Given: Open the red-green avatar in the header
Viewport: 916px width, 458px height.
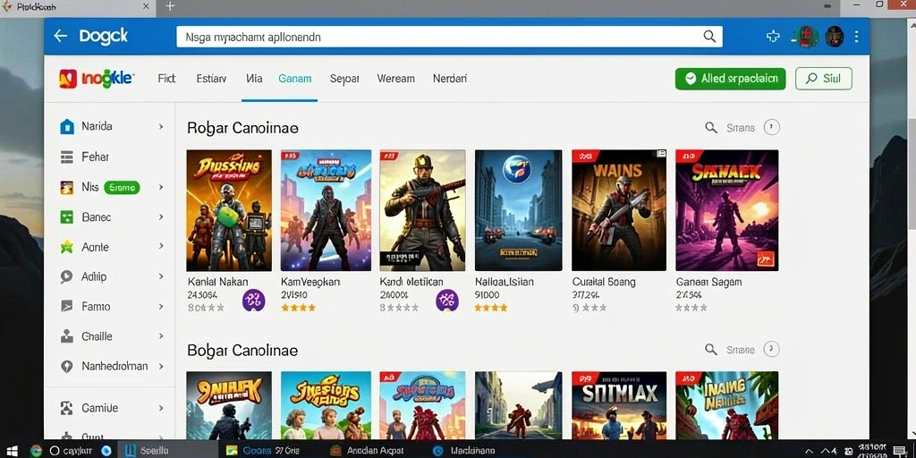Looking at the screenshot, I should (807, 36).
